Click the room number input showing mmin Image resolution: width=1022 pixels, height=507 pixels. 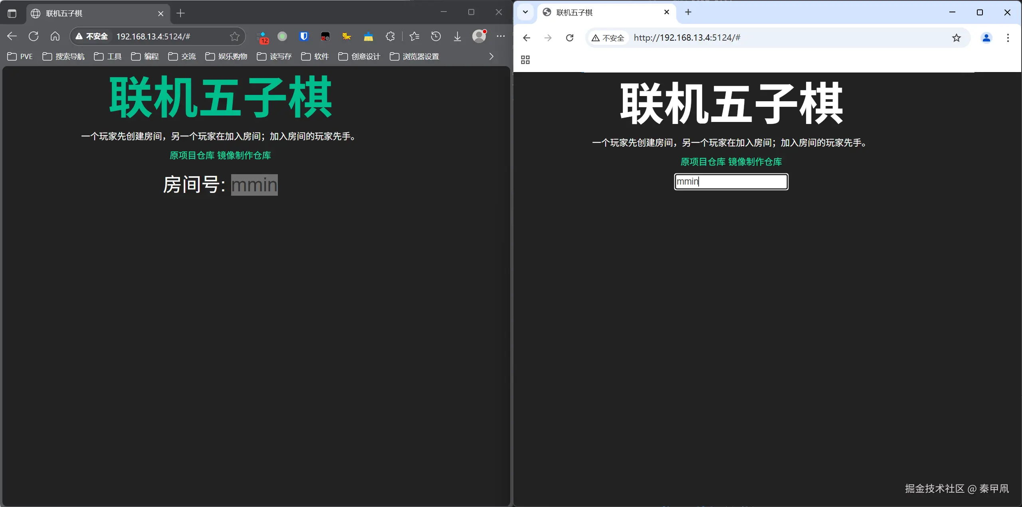pos(254,185)
